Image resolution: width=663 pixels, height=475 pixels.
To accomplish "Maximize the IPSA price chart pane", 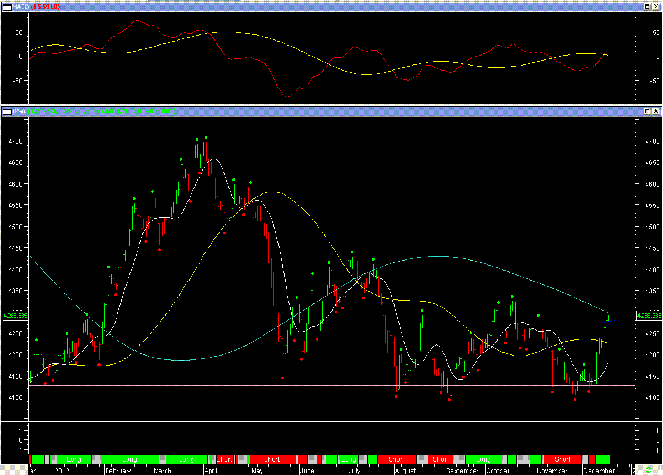I will tap(647, 111).
